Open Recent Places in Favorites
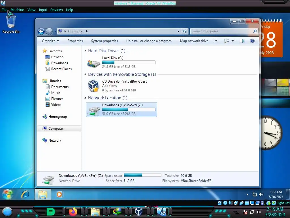The width and height of the screenshot is (290, 218). pos(61,69)
